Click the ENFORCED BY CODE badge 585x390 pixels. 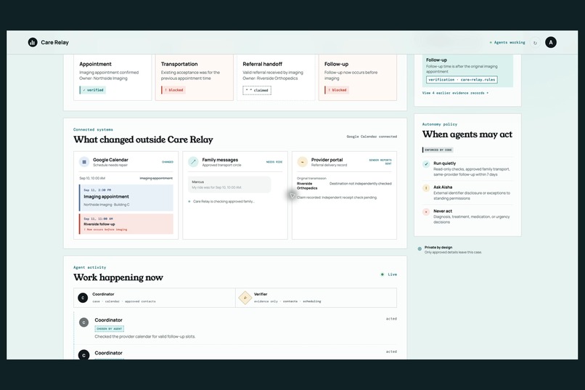point(438,150)
